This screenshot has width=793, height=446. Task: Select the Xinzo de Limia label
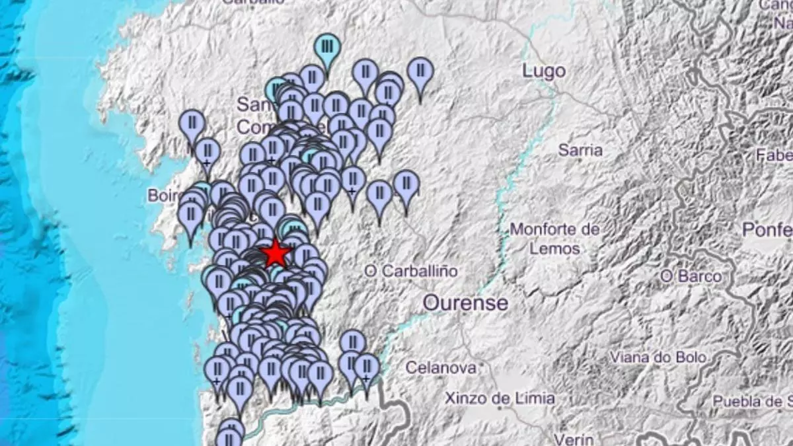pyautogui.click(x=500, y=398)
